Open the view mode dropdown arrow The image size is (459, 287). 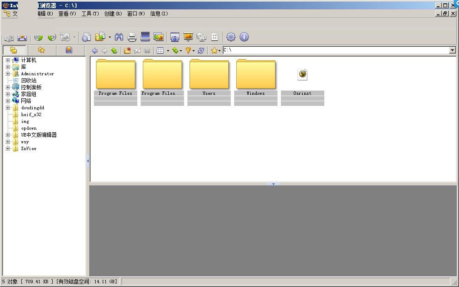[168, 51]
